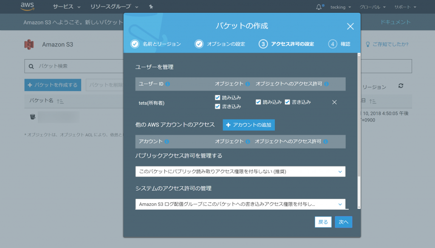Open the notifications bell
Image resolution: width=435 pixels, height=248 pixels.
coord(319,7)
